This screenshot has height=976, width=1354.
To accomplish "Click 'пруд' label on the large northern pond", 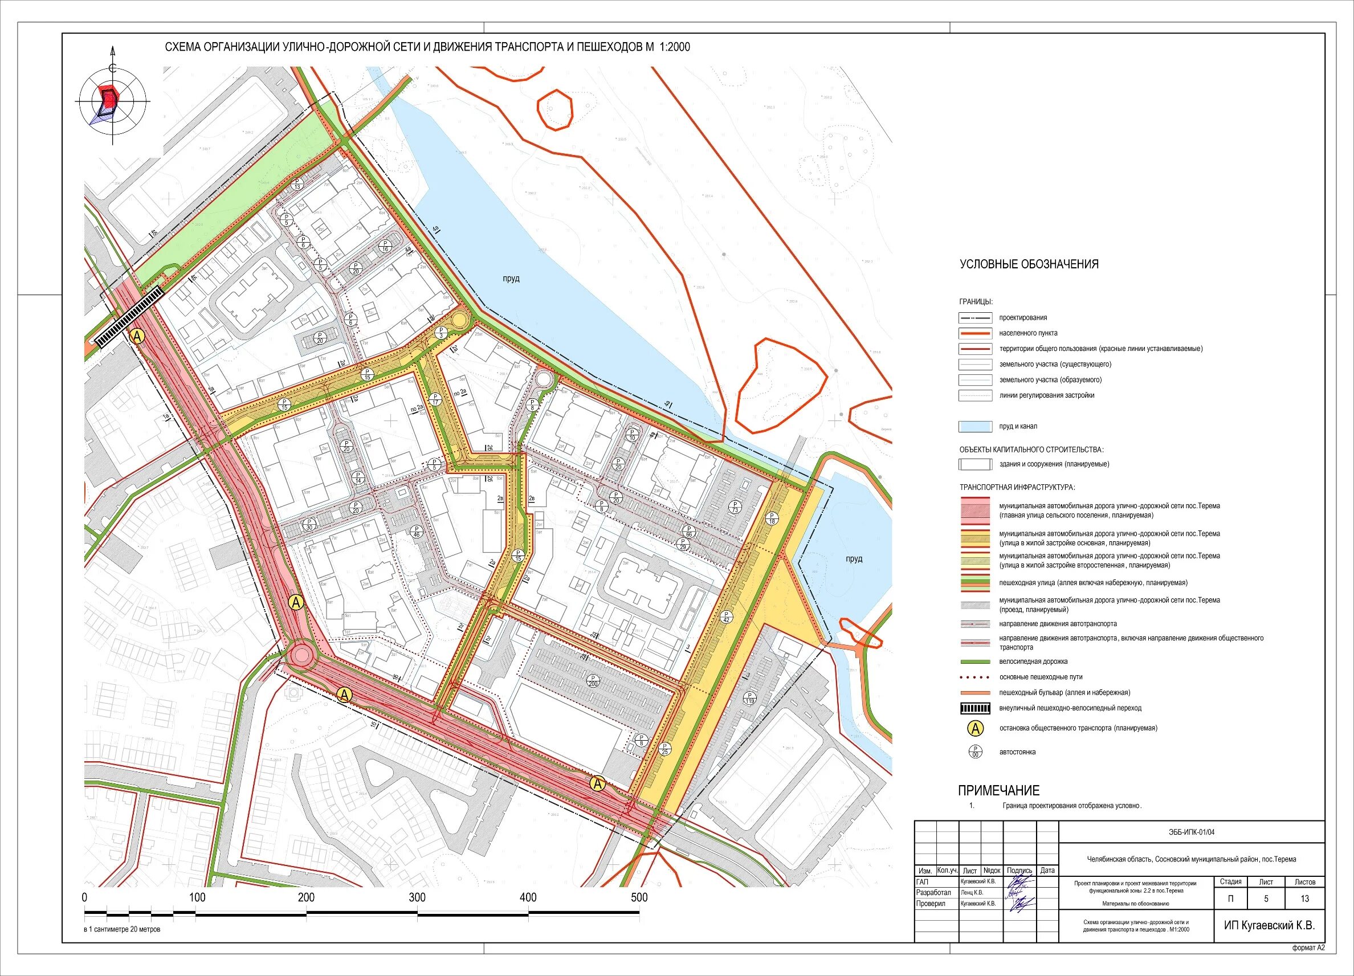I will (x=511, y=279).
